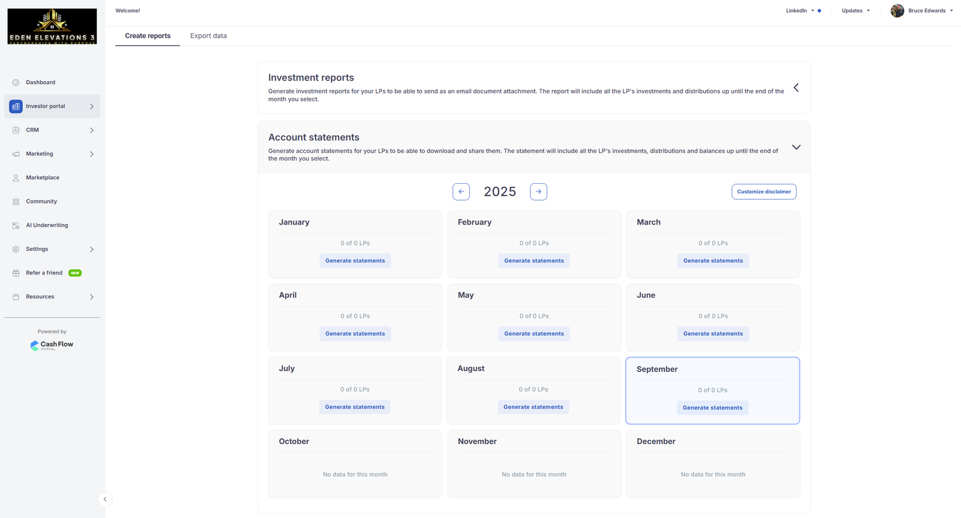Open the Updates dropdown
The height and width of the screenshot is (518, 961).
click(x=855, y=11)
